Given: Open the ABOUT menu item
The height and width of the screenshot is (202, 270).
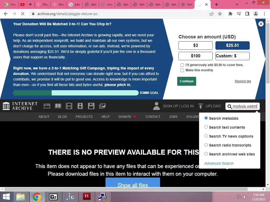Looking at the screenshot, I should 44,117.
